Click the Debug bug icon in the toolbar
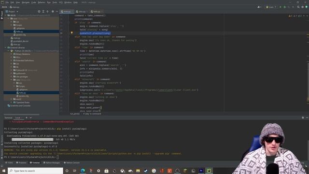The height and width of the screenshot is (174, 309). 284,7
